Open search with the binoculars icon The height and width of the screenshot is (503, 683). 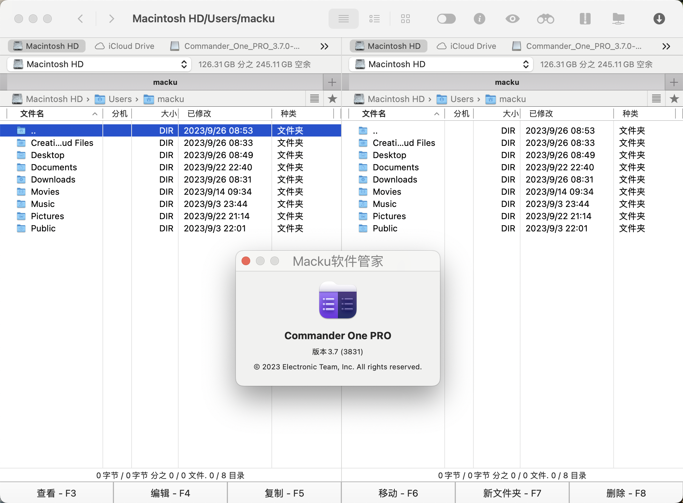click(x=546, y=19)
